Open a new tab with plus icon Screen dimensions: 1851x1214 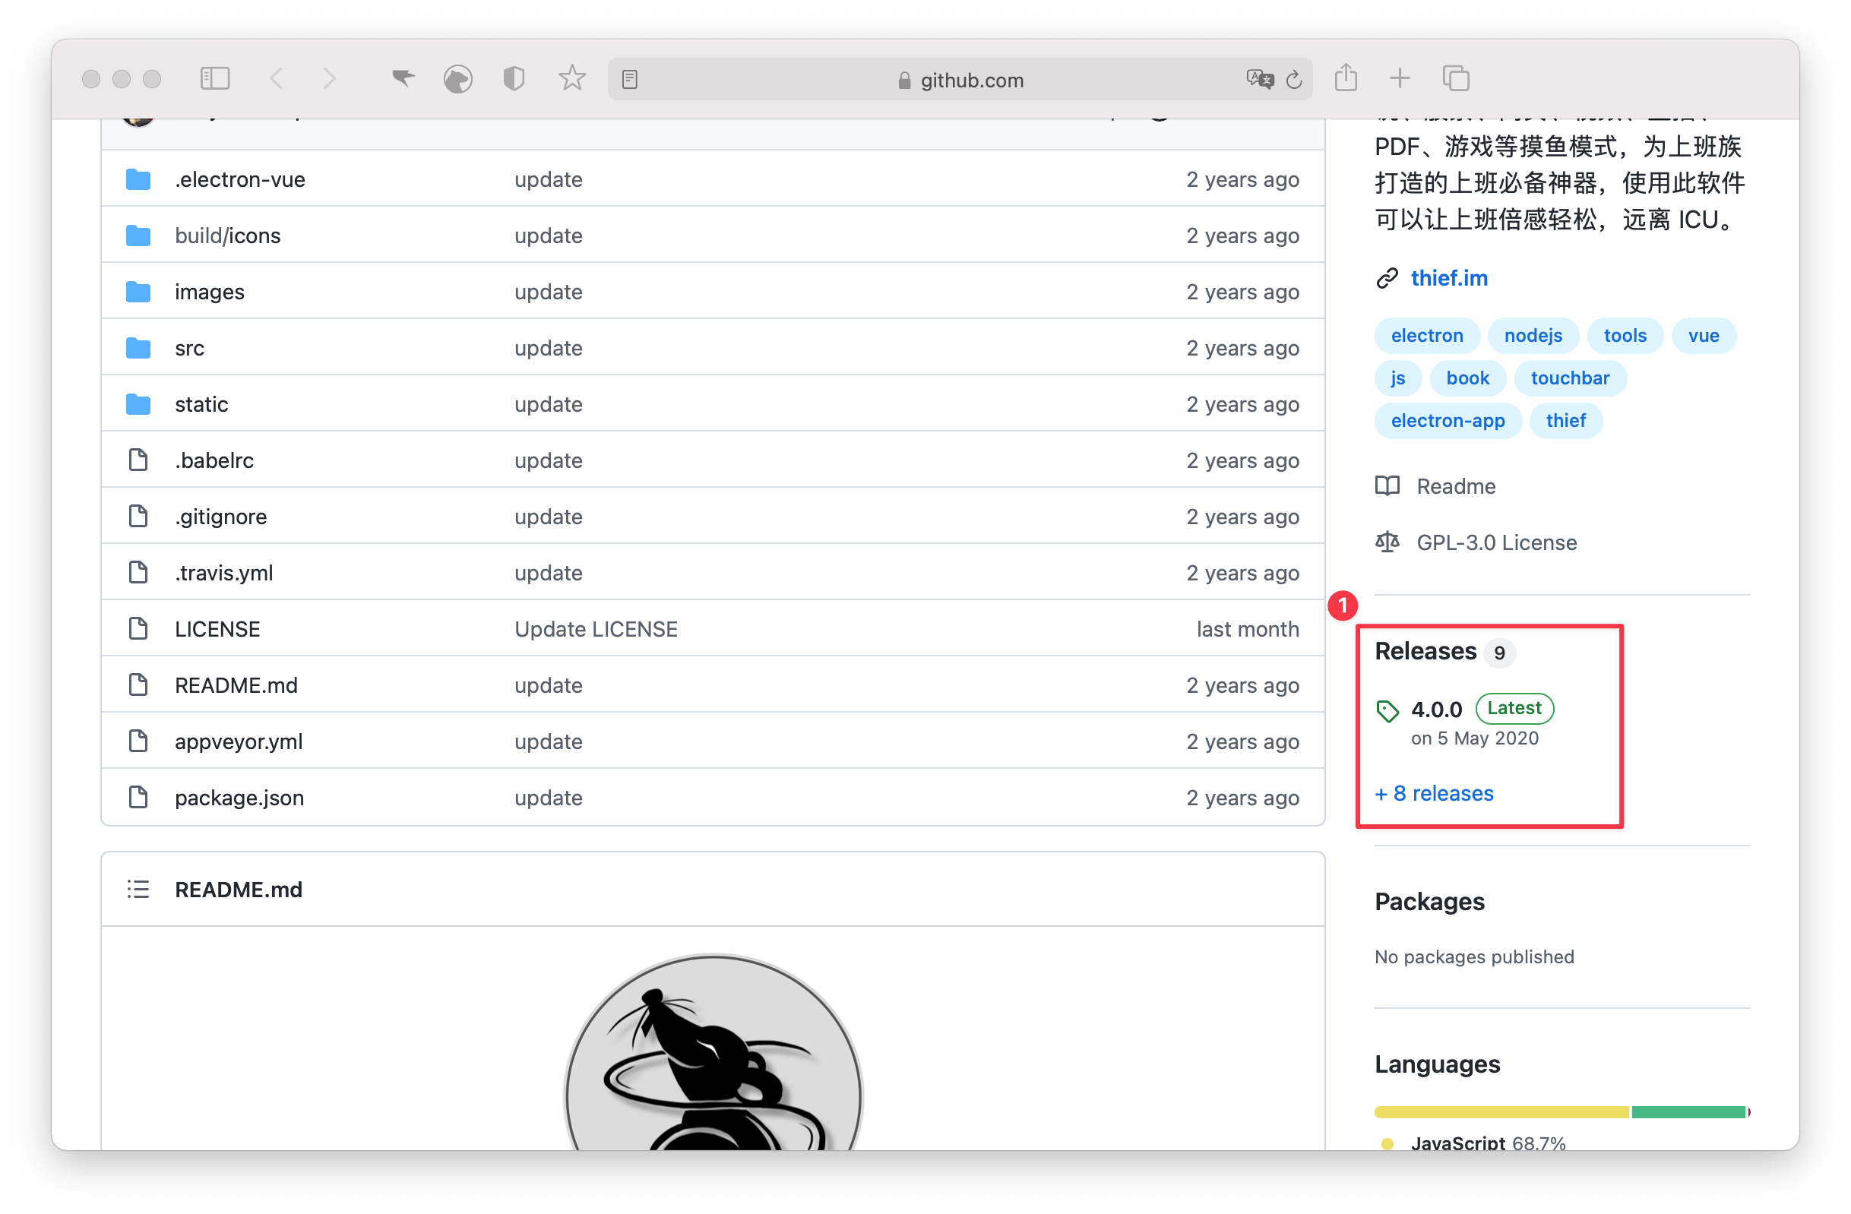click(x=1400, y=78)
